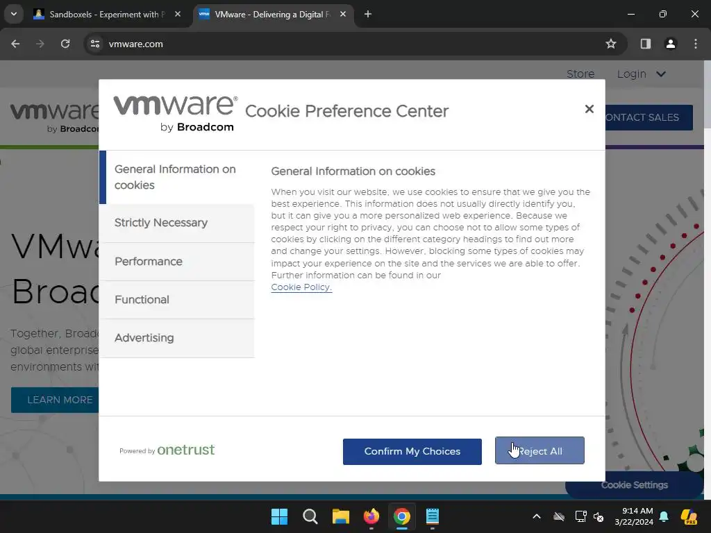Close the VMware tab
The height and width of the screenshot is (533, 711).
343,14
